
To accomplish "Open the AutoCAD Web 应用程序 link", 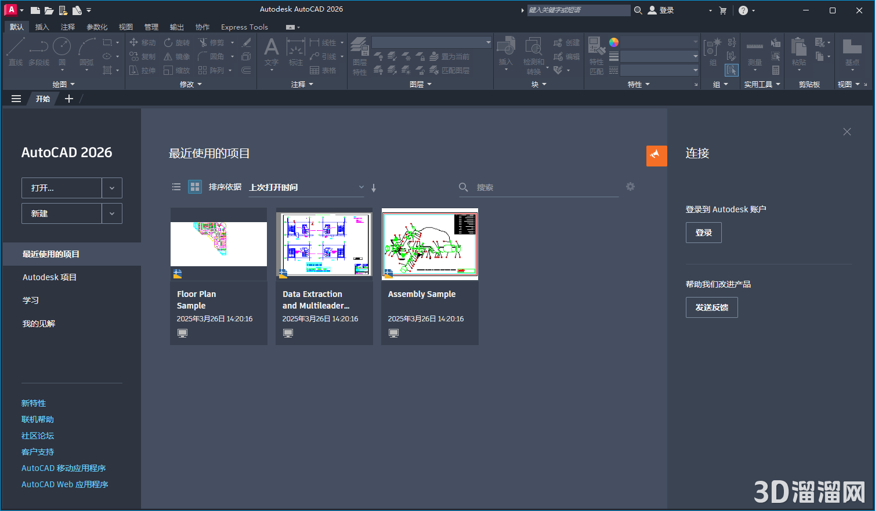I will tap(65, 484).
